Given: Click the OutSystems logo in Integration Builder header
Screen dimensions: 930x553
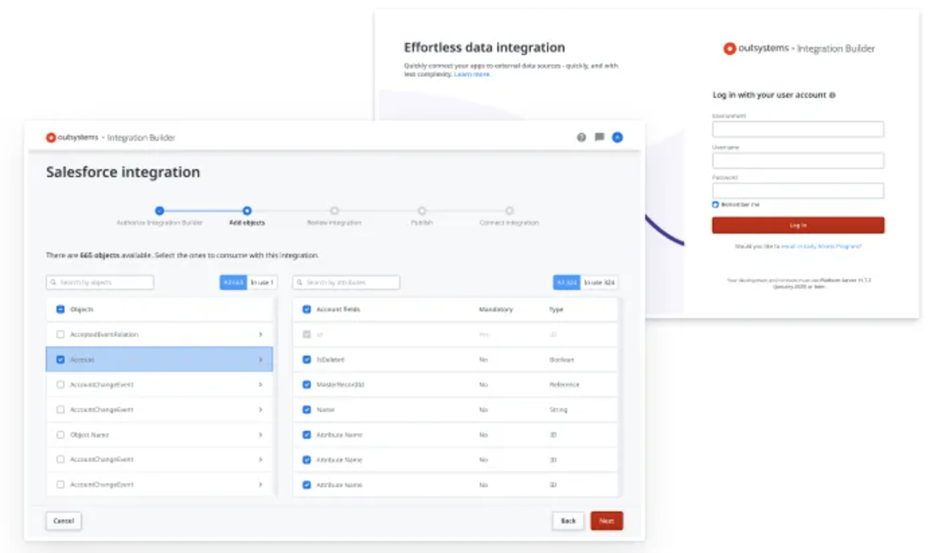Looking at the screenshot, I should 51,138.
